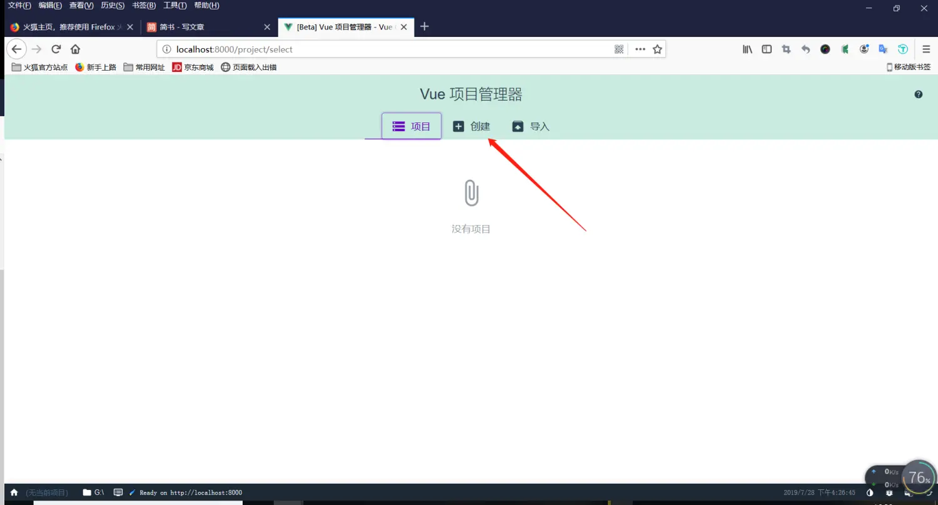Click the Vue 项目管理器 page title
938x505 pixels.
coord(471,94)
